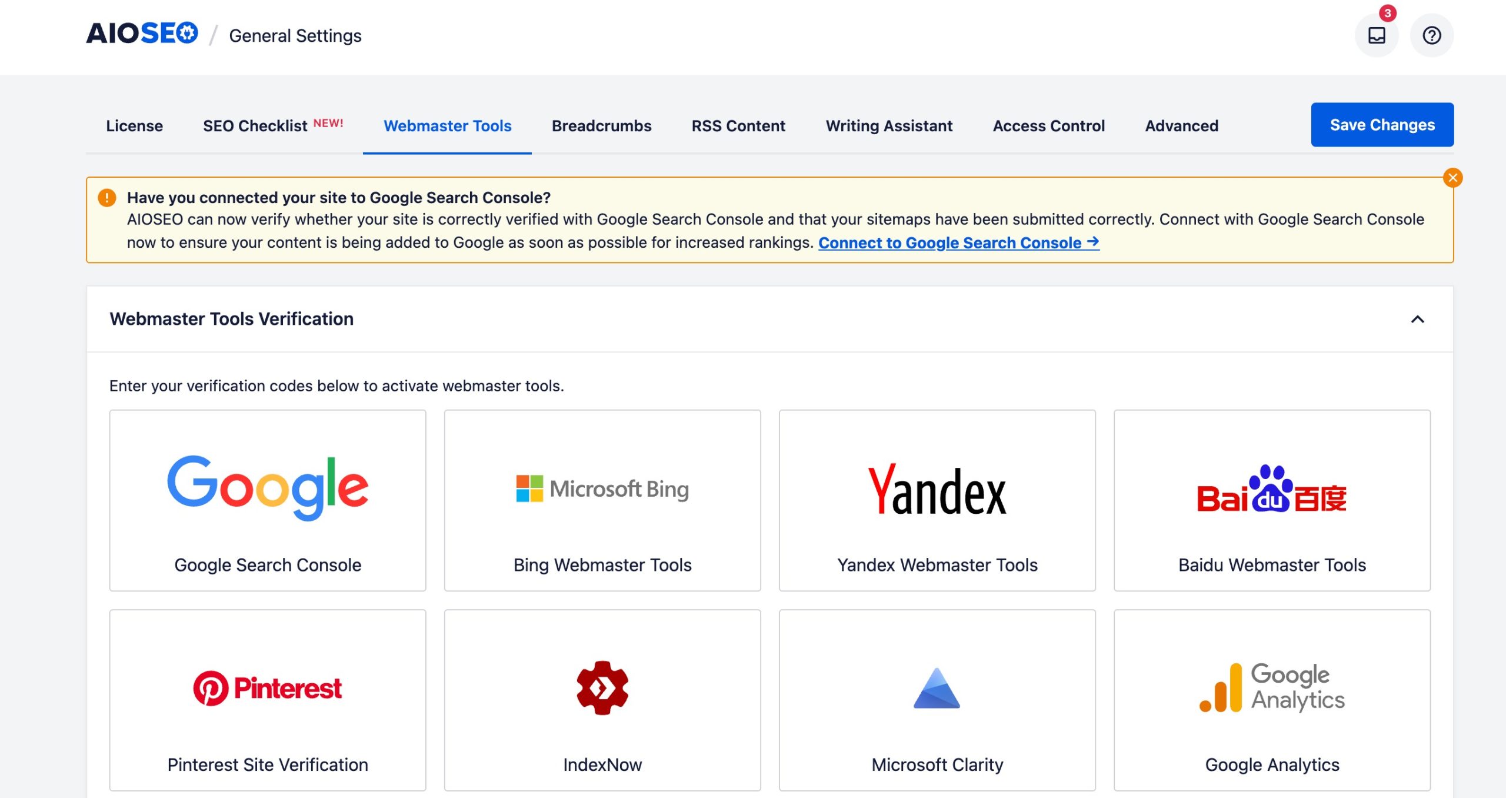Select the Google logo in Search Console card
Viewport: 1506px width, 798px height.
(268, 488)
